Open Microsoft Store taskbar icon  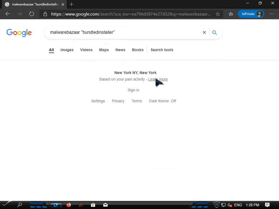pos(93,205)
